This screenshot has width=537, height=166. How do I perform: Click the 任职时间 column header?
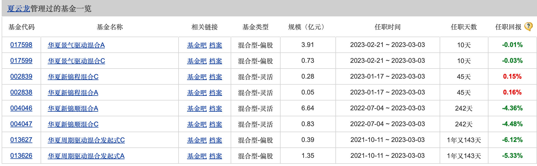pyautogui.click(x=388, y=27)
